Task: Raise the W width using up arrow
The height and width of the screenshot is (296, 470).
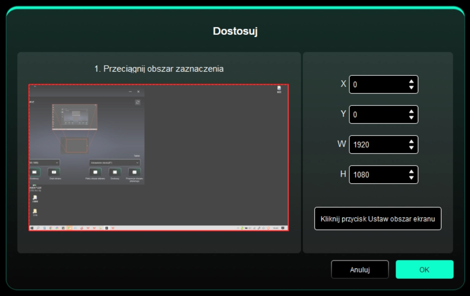Action: tap(411, 142)
